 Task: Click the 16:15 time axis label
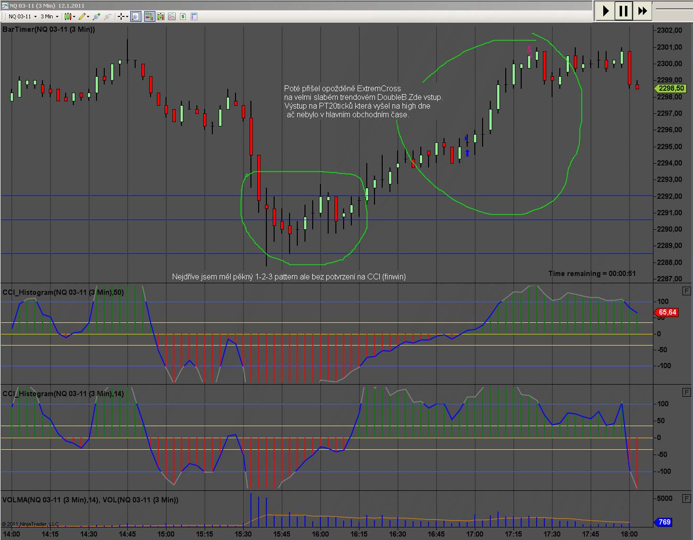[x=359, y=534]
